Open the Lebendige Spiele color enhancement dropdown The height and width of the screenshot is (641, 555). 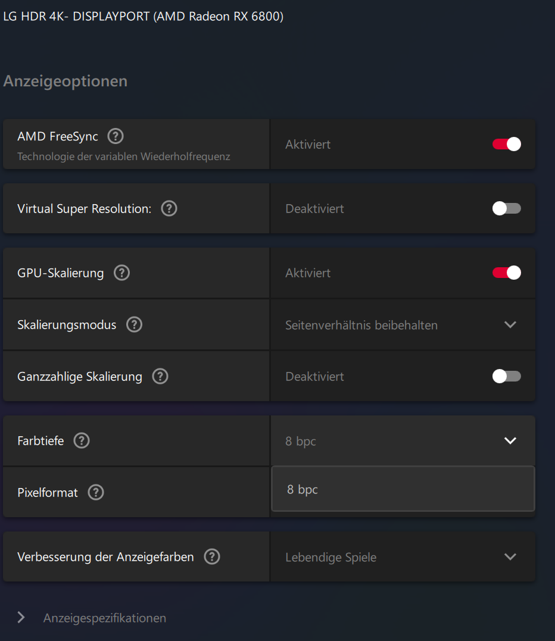(510, 556)
